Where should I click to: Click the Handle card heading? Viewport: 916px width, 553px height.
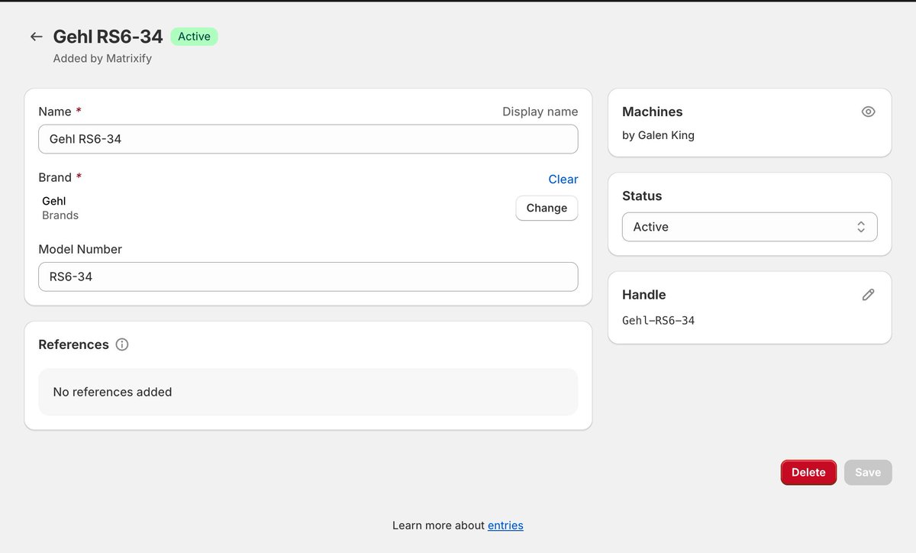point(644,295)
